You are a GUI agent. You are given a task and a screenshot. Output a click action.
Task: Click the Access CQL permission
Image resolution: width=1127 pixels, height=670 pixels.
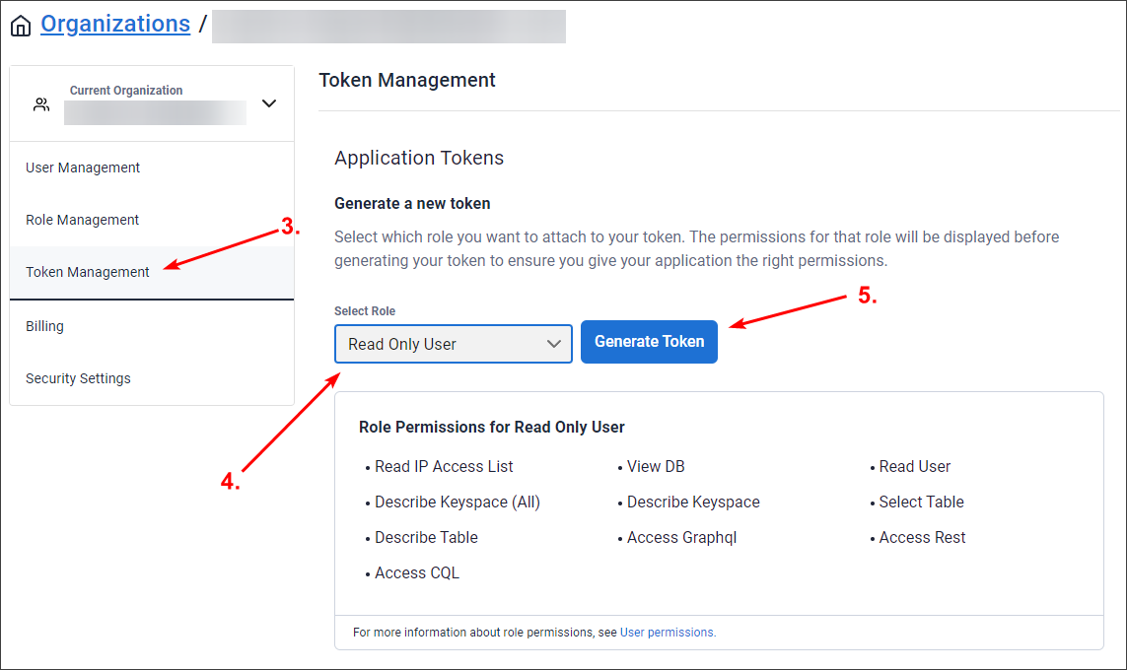coord(417,572)
